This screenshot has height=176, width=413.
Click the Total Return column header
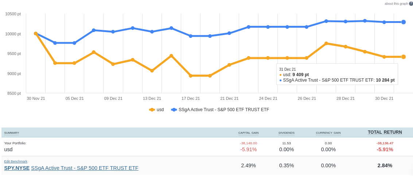click(385, 132)
